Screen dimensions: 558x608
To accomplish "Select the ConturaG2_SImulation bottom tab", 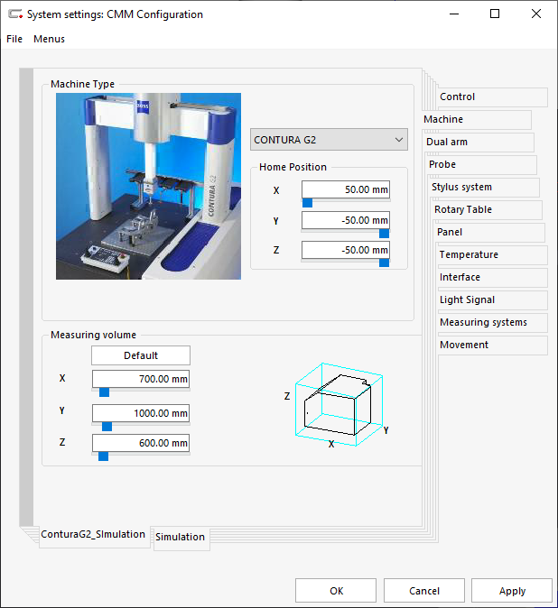I will click(x=94, y=535).
